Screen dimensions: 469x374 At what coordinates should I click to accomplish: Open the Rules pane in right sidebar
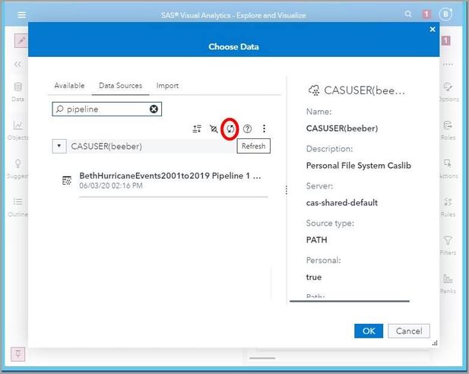point(448,207)
